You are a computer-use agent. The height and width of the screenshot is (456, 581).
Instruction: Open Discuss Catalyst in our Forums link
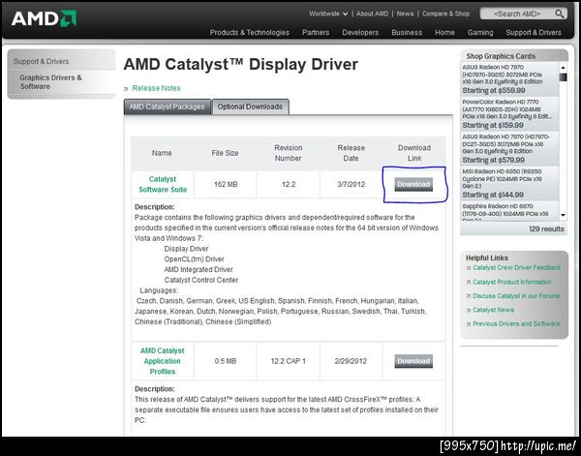point(516,296)
